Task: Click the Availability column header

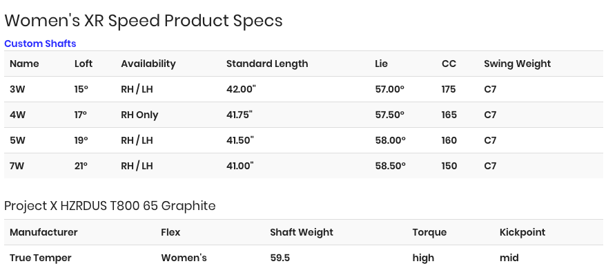Action: tap(148, 64)
